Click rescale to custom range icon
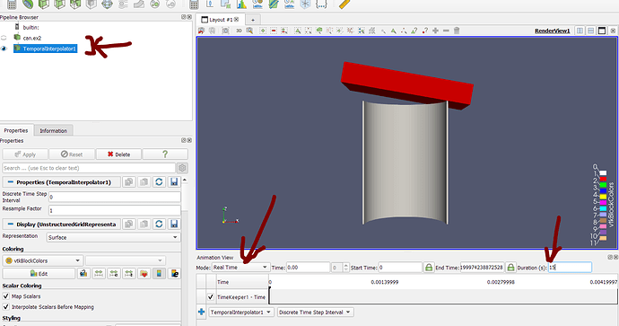The image size is (619, 326). click(114, 273)
